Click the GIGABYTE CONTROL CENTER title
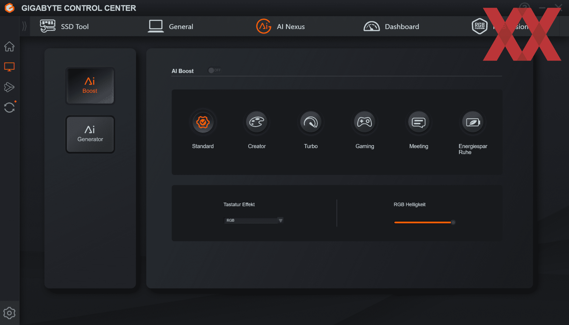Screen dimensions: 569x325 pyautogui.click(x=79, y=8)
